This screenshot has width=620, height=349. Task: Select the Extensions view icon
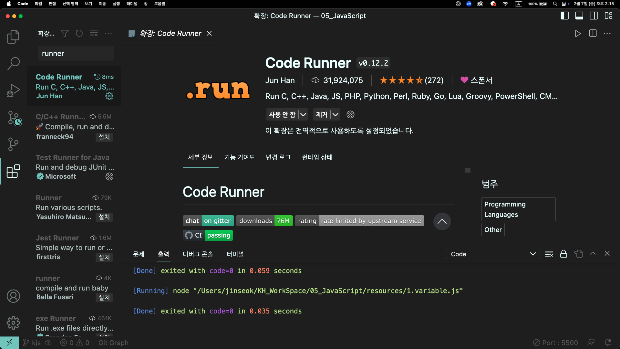[13, 171]
